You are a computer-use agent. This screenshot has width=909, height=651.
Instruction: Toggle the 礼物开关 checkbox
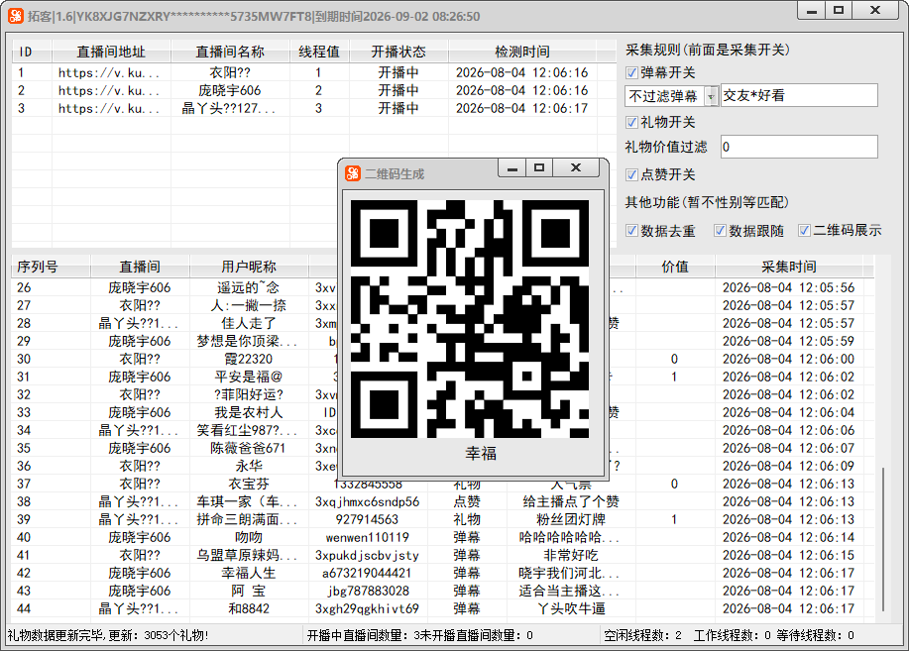pyautogui.click(x=631, y=122)
